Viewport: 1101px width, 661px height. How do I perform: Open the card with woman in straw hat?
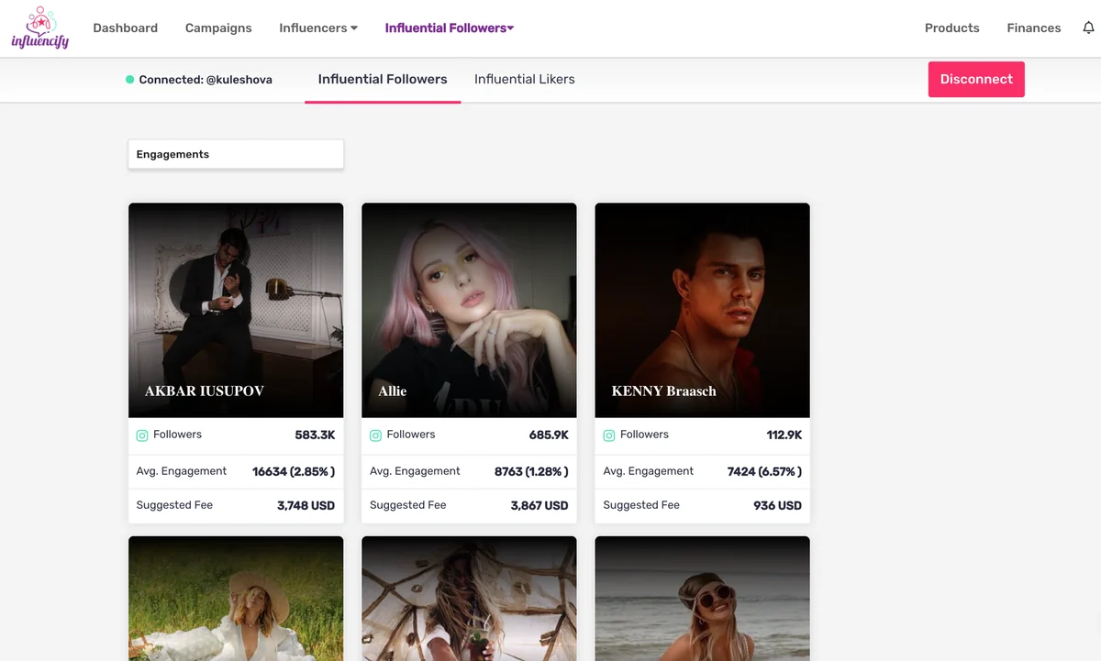[236, 599]
